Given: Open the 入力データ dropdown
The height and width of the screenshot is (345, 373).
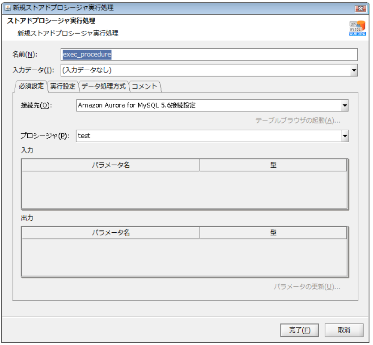Looking at the screenshot, I should (354, 70).
